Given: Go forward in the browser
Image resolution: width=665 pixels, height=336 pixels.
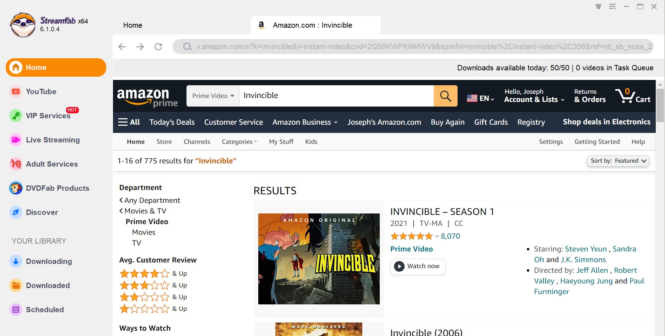Looking at the screenshot, I should (x=140, y=47).
